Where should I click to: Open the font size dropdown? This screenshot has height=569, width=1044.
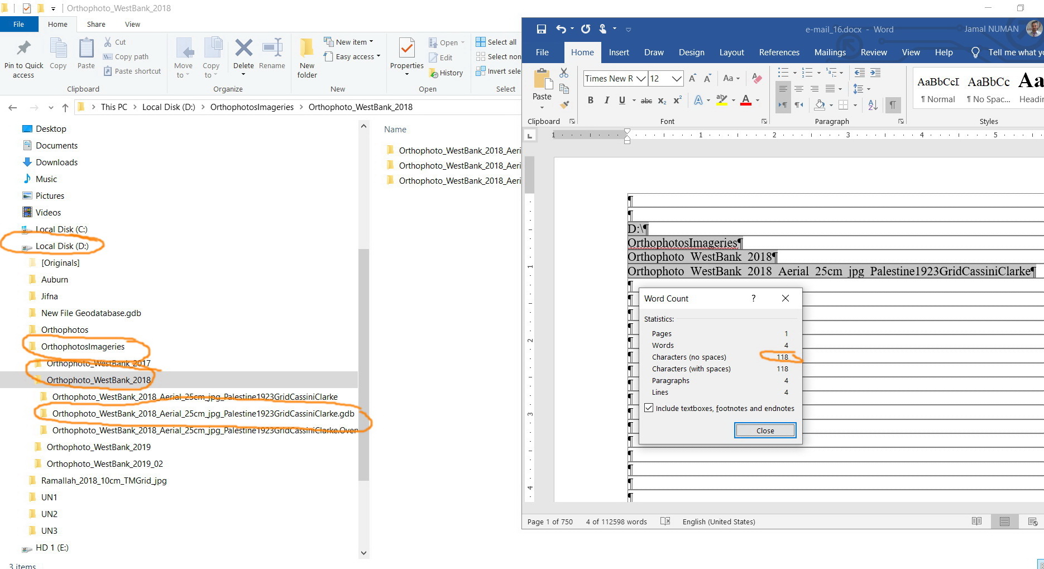coord(677,79)
